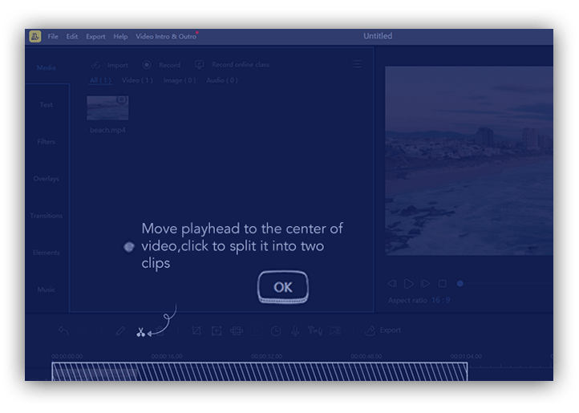The image size is (579, 413).
Task: Select the crop tool icon
Action: 196,330
